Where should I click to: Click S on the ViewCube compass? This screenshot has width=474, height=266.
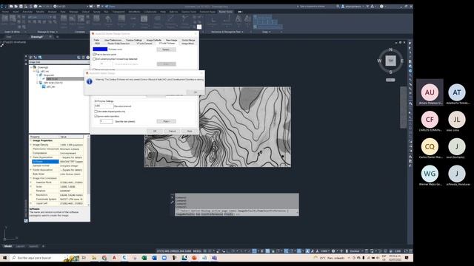(x=390, y=72)
